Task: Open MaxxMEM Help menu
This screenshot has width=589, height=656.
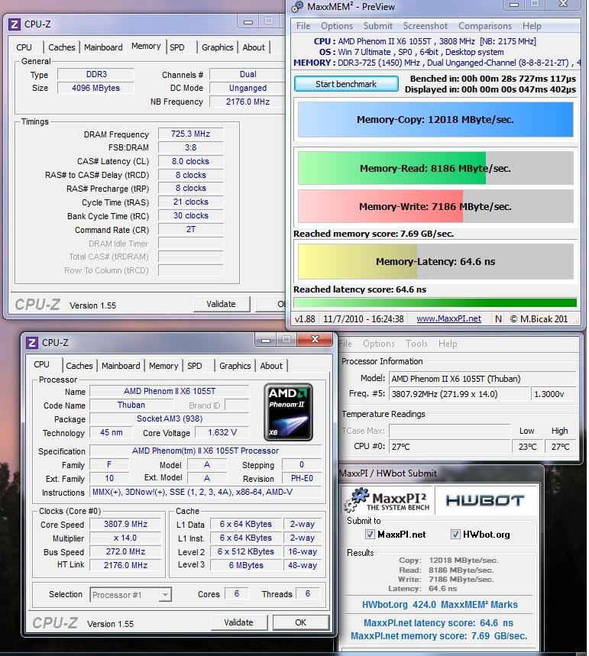Action: pyautogui.click(x=532, y=26)
